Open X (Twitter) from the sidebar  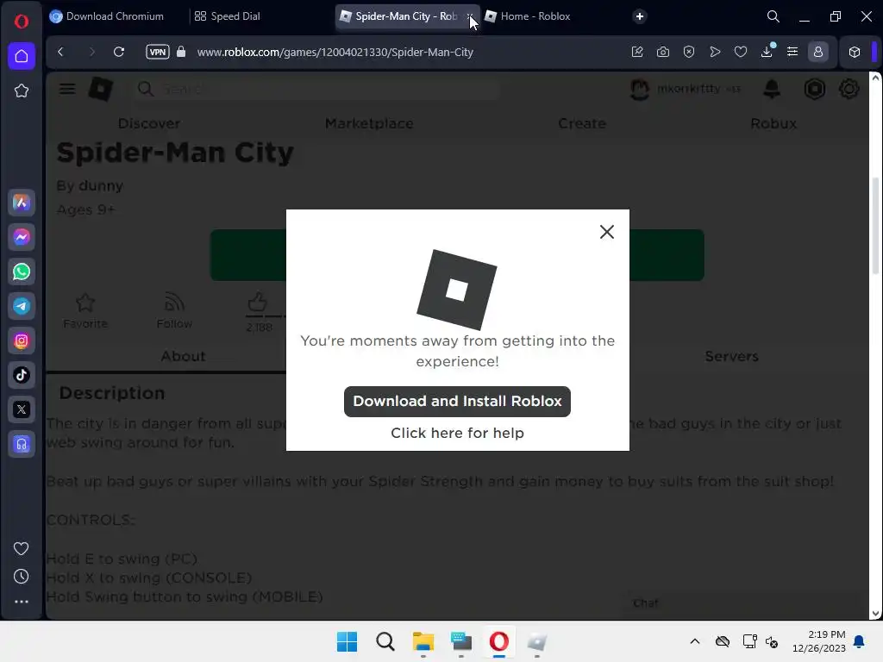22,409
